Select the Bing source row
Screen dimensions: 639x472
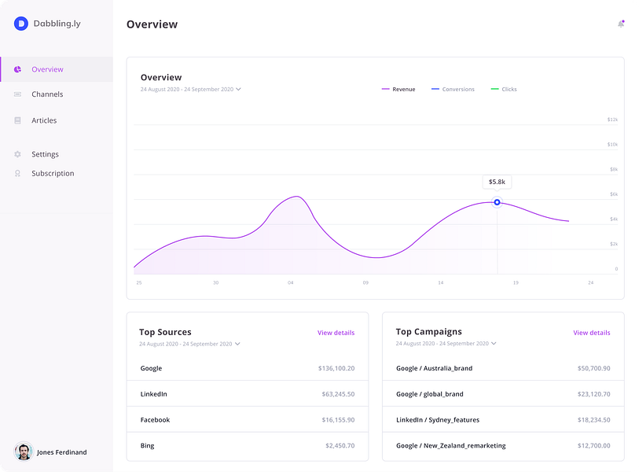click(x=248, y=445)
